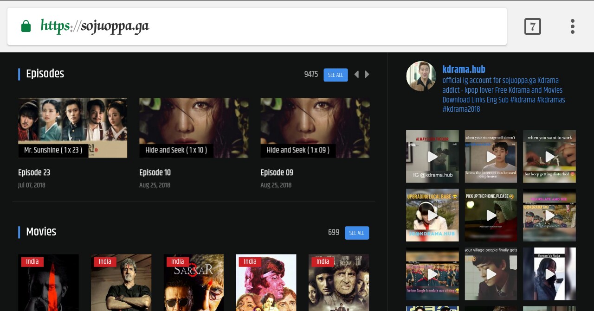
Task: Open Hide and Seek ( 1 x 09 ) thumbnail
Action: coord(315,128)
